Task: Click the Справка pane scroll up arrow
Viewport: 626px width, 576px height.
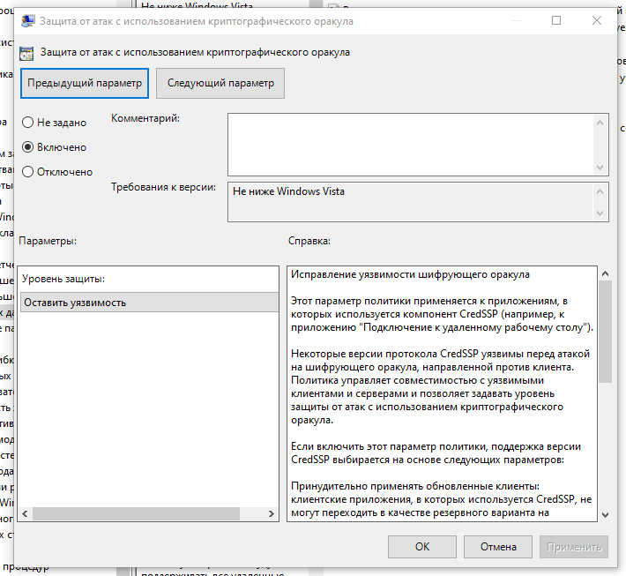Action: click(x=605, y=274)
